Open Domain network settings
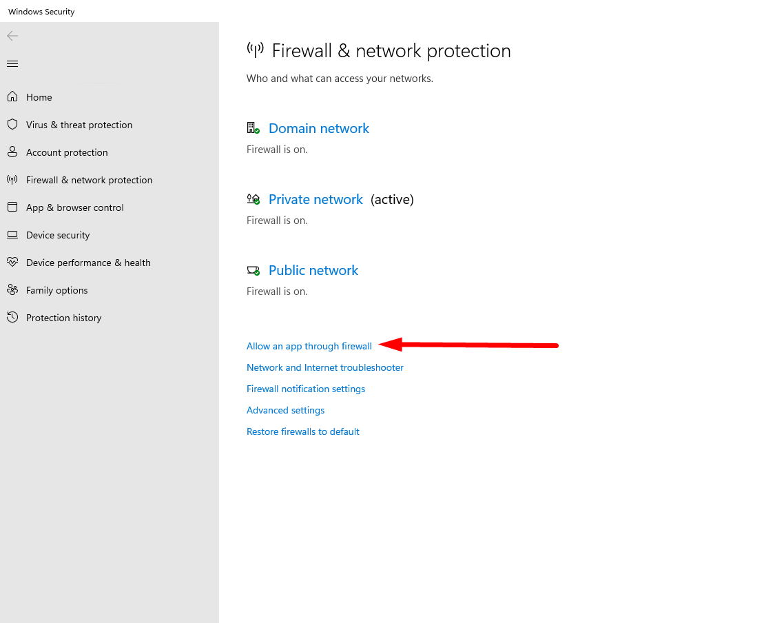Screen dimensions: 775x623 click(318, 128)
